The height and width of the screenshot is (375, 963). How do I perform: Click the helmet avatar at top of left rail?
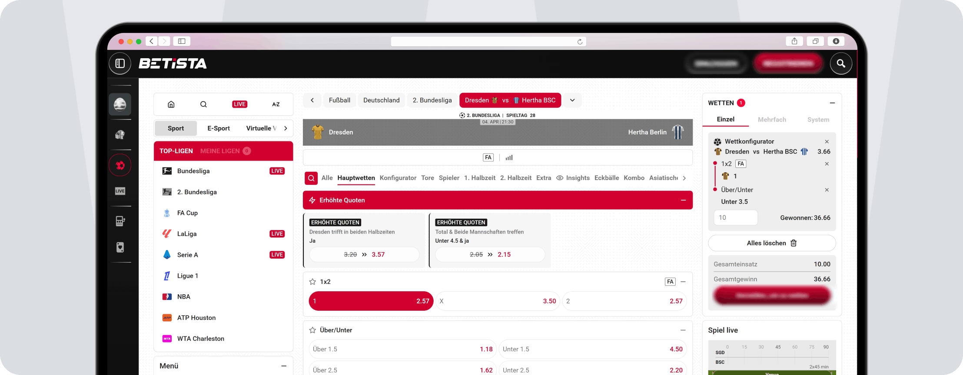pos(120,104)
